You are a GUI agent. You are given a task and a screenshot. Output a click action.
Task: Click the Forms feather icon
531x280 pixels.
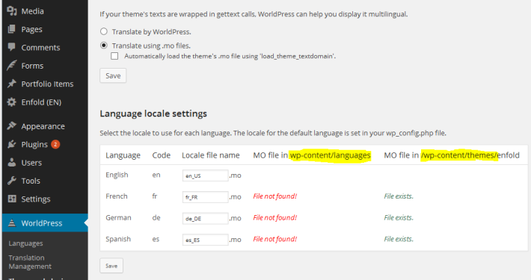[11, 66]
